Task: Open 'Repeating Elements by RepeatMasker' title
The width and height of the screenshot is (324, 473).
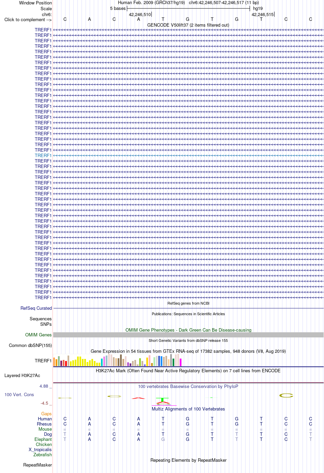Action: pyautogui.click(x=188, y=460)
